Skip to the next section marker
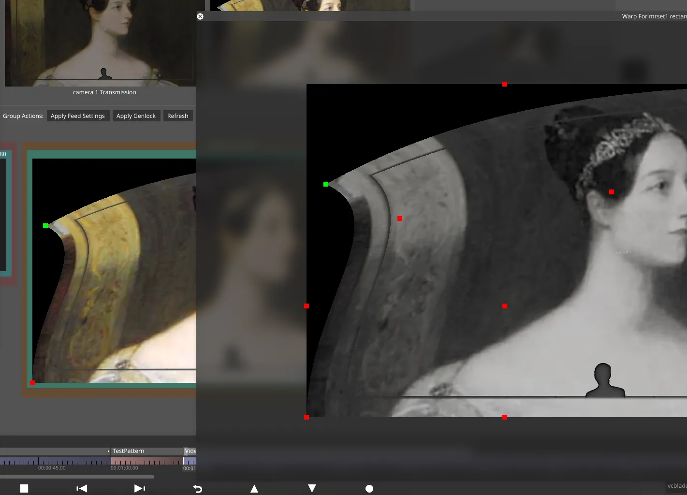687x495 pixels. pyautogui.click(x=139, y=489)
